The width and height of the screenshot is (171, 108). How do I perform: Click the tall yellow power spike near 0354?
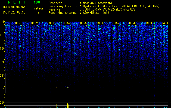(x=68, y=105)
